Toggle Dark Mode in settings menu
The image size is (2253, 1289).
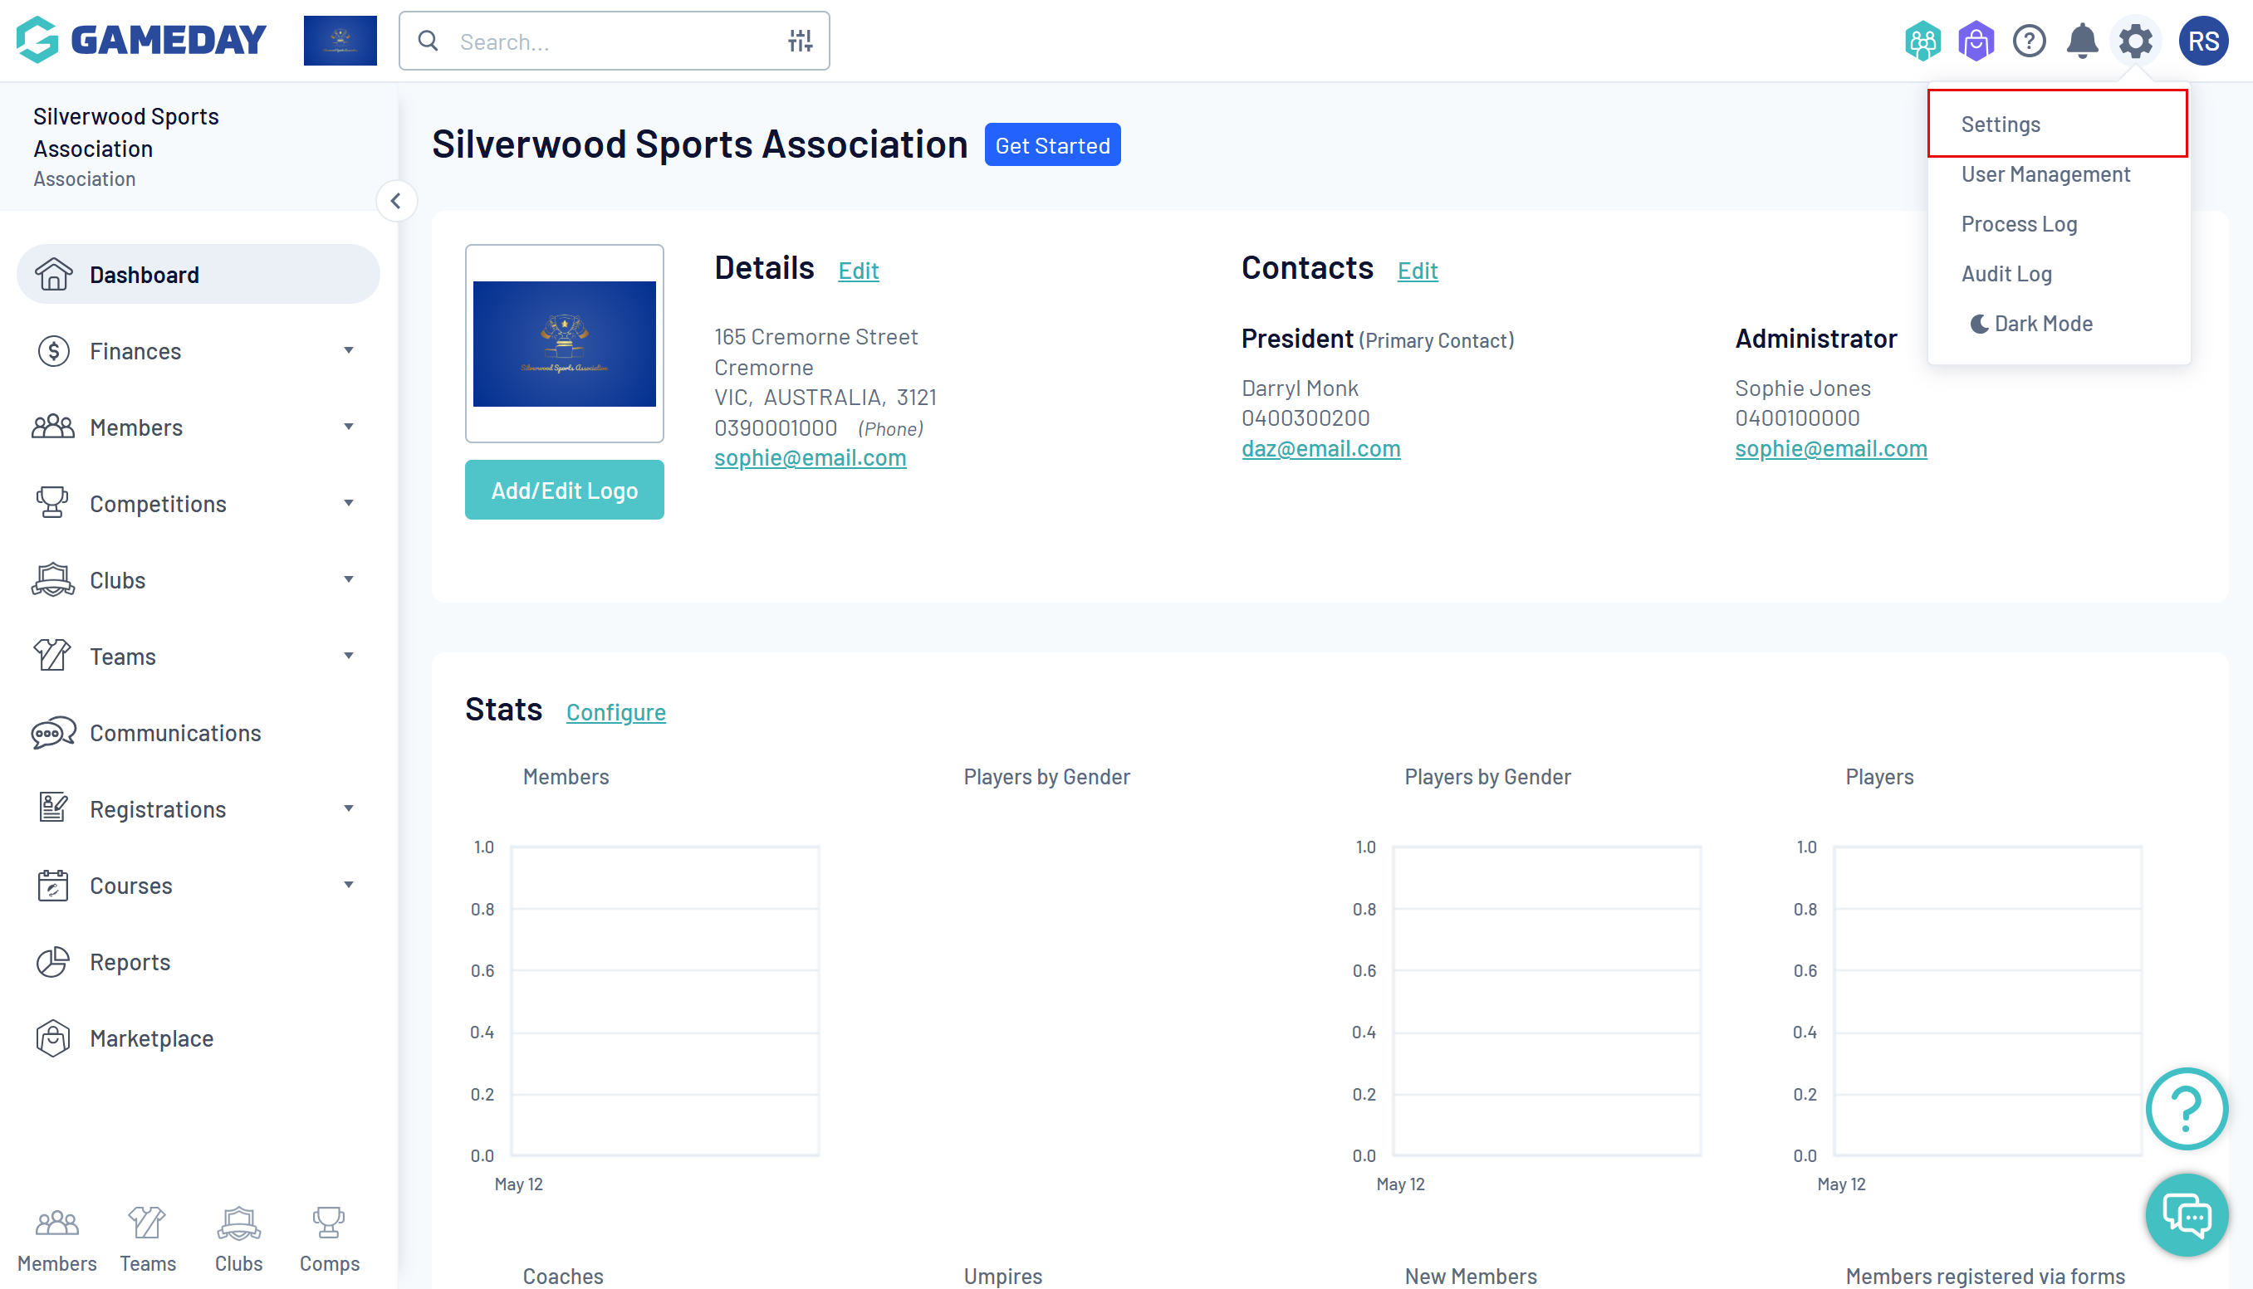2031,324
